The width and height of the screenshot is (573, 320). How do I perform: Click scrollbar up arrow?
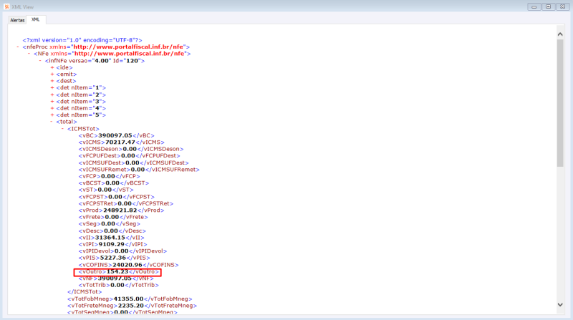coord(560,34)
